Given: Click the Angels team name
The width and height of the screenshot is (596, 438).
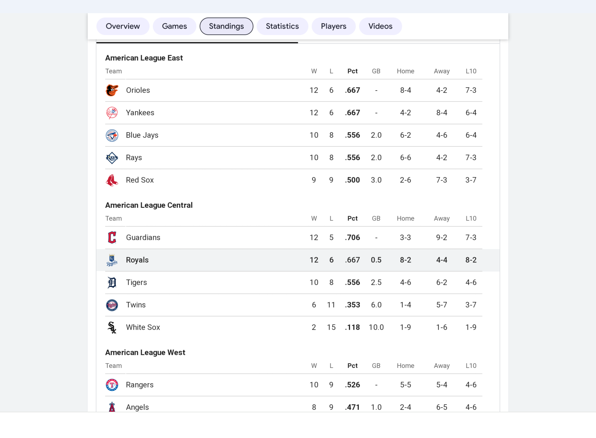Looking at the screenshot, I should pyautogui.click(x=137, y=407).
